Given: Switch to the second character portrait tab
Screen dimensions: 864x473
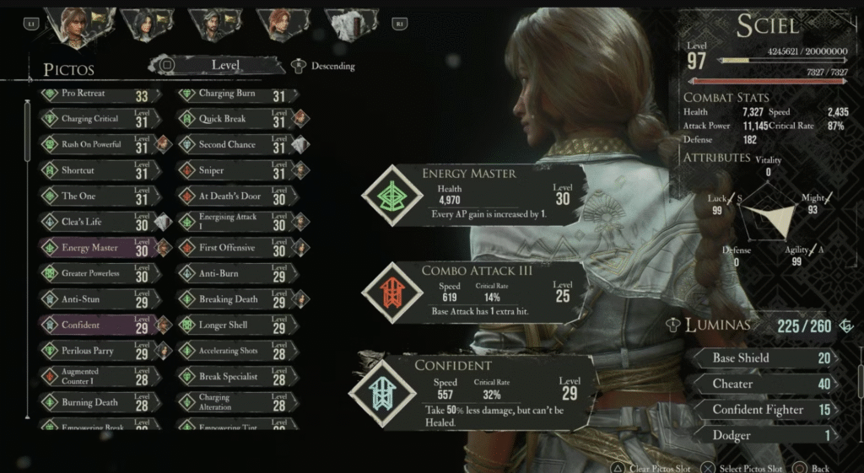Looking at the screenshot, I should (x=146, y=24).
